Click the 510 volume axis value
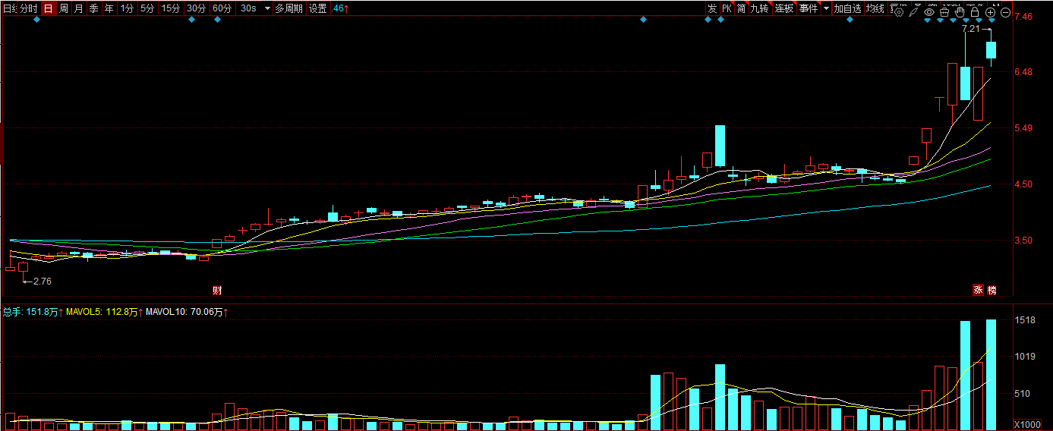The width and height of the screenshot is (1053, 431). coord(1023,393)
